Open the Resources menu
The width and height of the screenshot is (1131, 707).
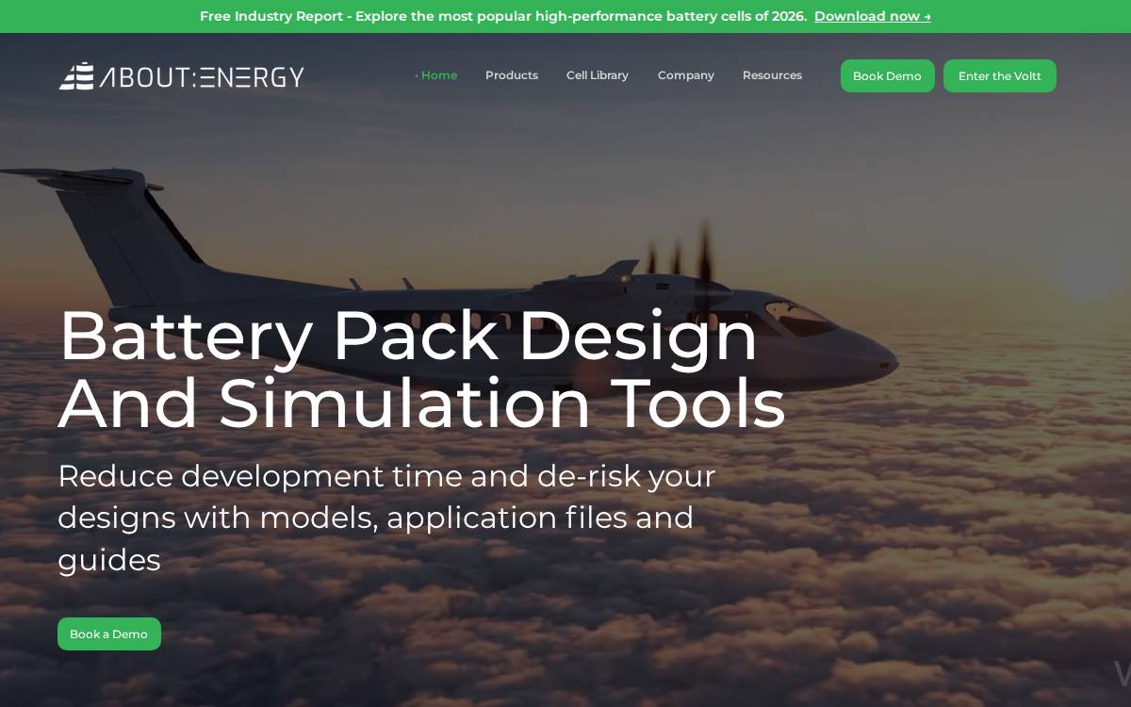pos(772,75)
